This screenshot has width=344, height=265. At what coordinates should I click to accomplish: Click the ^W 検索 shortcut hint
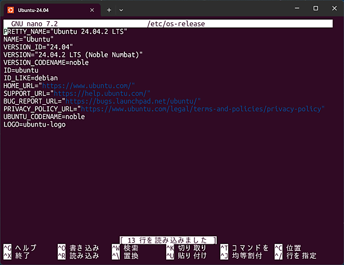125,248
